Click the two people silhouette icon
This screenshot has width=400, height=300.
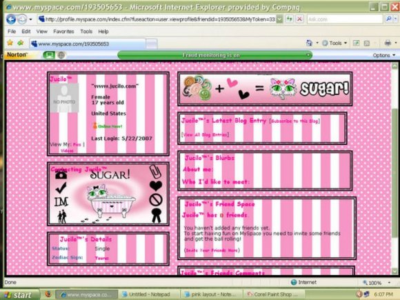(x=62, y=217)
